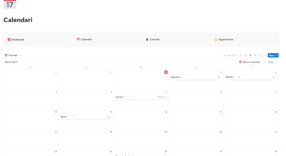Open the Jacopo event on the 5th
The image size is (286, 156).
(x=141, y=97)
